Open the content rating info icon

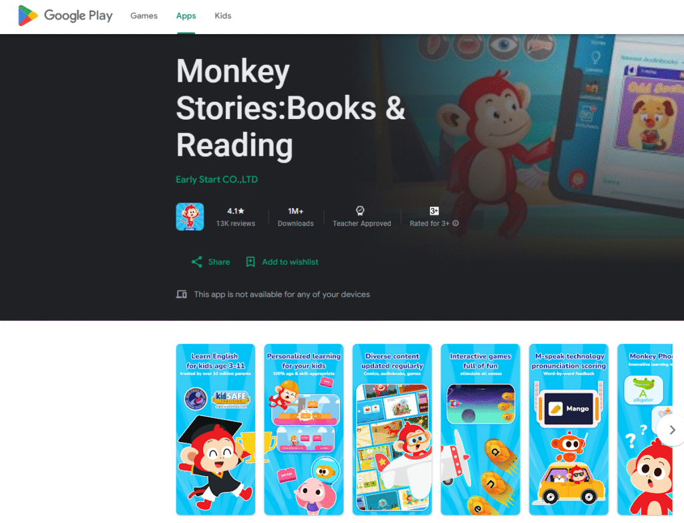click(456, 223)
